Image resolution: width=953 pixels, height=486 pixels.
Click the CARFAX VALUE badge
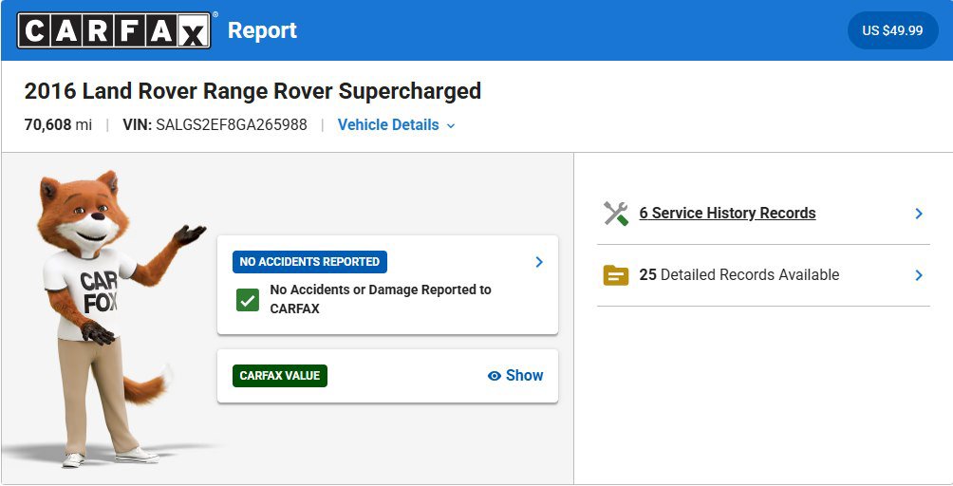point(280,376)
